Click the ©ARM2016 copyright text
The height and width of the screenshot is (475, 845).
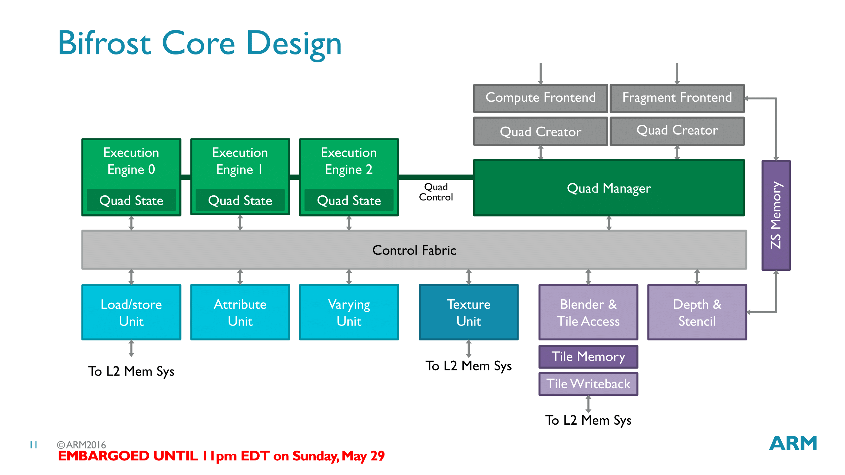(x=81, y=445)
